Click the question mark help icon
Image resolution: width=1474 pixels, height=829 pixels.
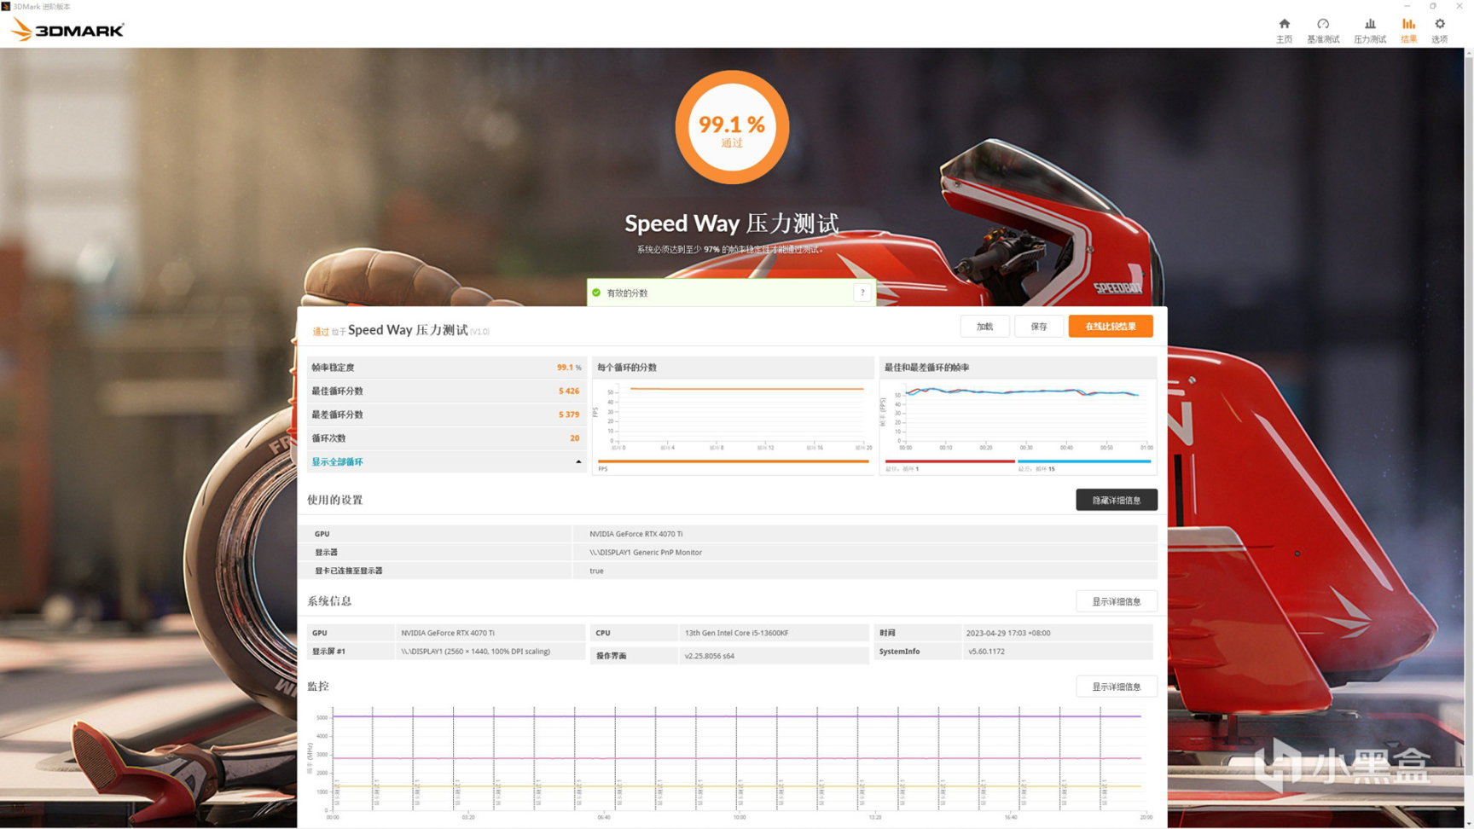(x=862, y=293)
